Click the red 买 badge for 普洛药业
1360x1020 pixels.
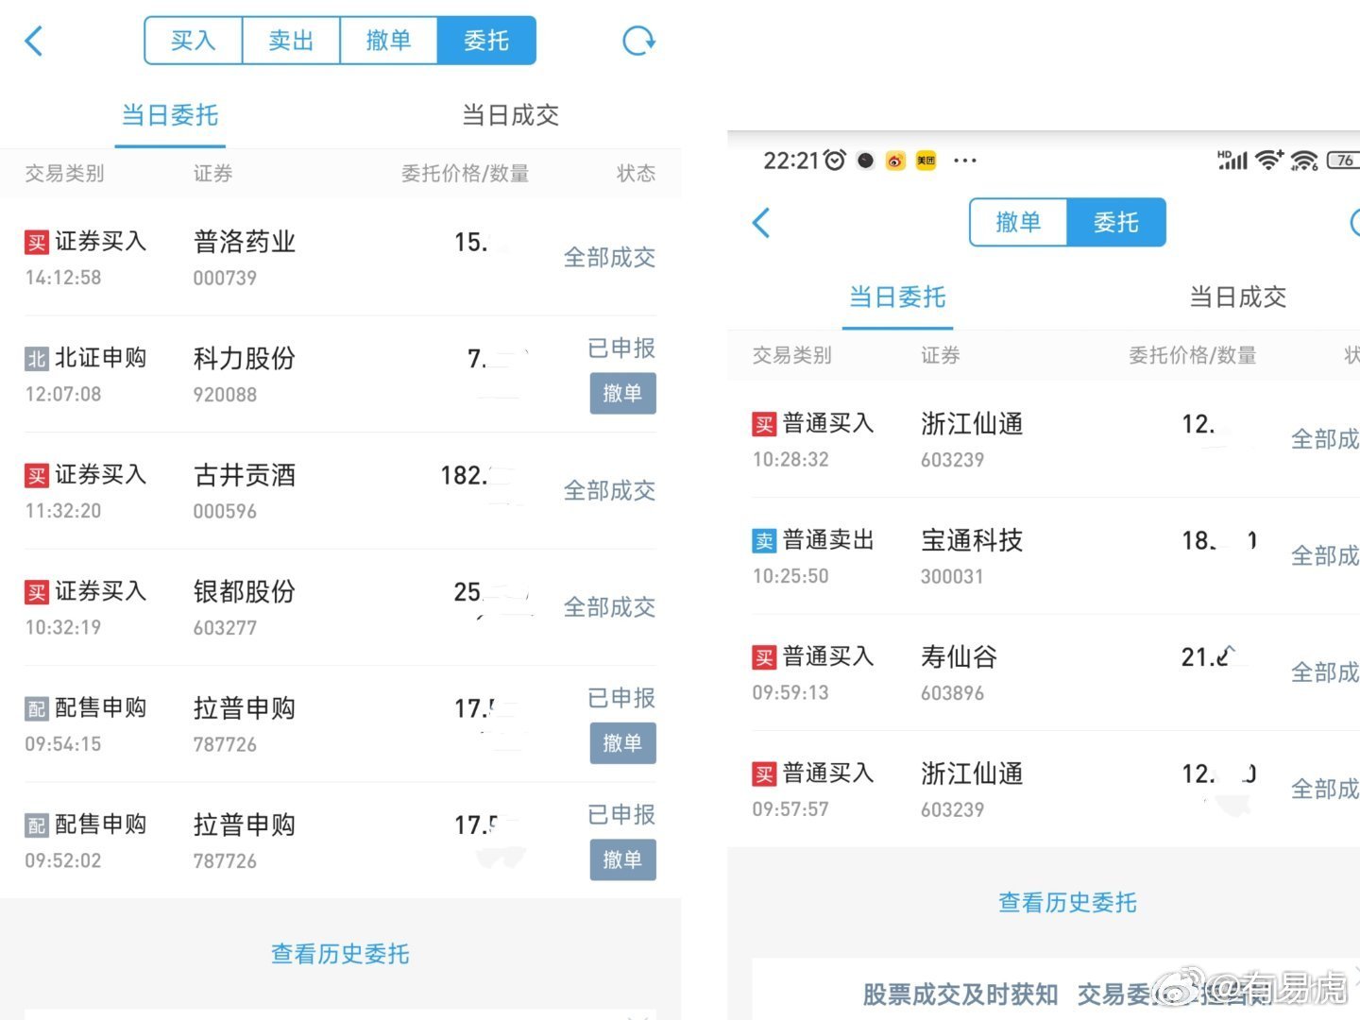pos(37,243)
